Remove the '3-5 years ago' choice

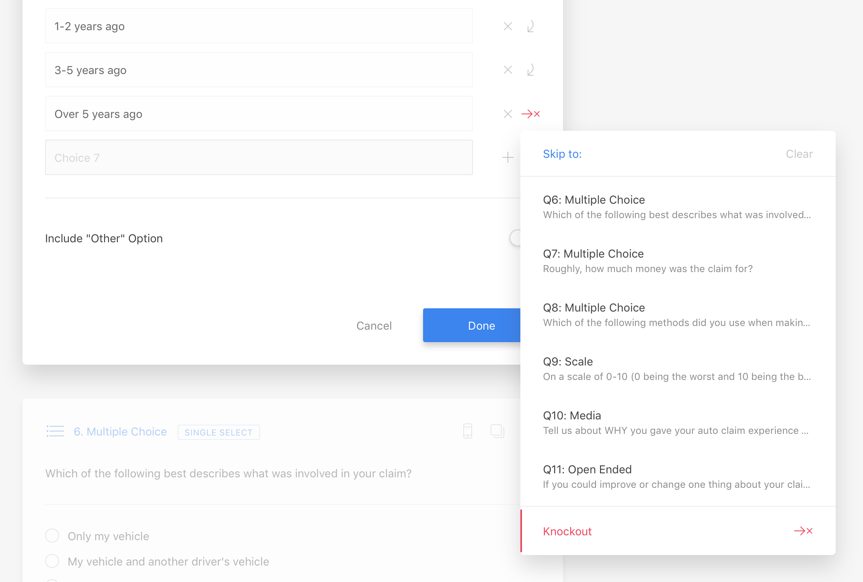pos(508,70)
